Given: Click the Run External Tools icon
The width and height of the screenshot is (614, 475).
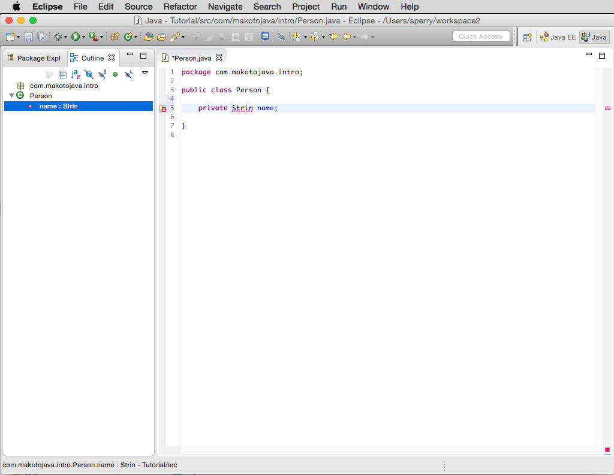Looking at the screenshot, I should click(x=93, y=37).
